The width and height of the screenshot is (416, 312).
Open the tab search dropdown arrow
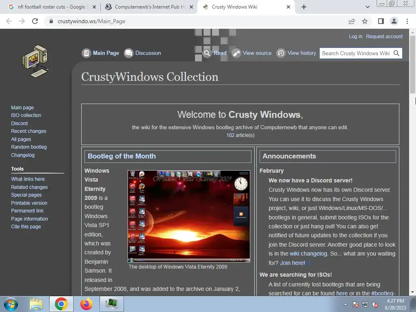(367, 7)
